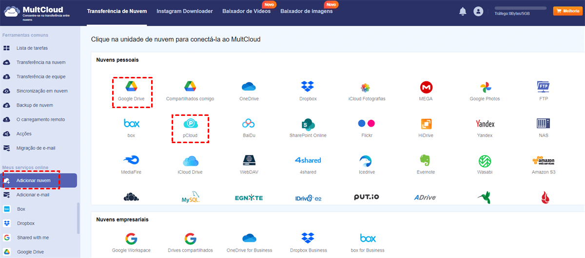585x258 pixels.
Task: Choose the Flickr service
Action: pyautogui.click(x=367, y=128)
